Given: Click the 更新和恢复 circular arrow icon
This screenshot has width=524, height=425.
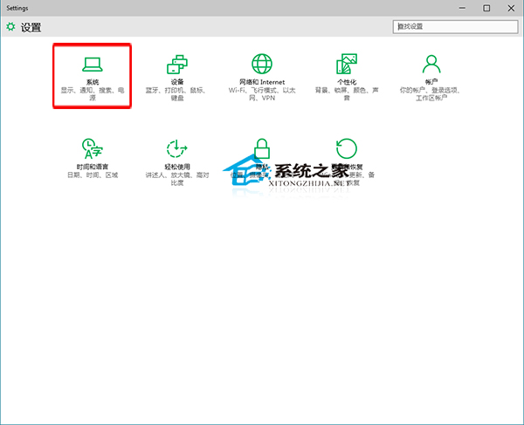Looking at the screenshot, I should tap(346, 147).
